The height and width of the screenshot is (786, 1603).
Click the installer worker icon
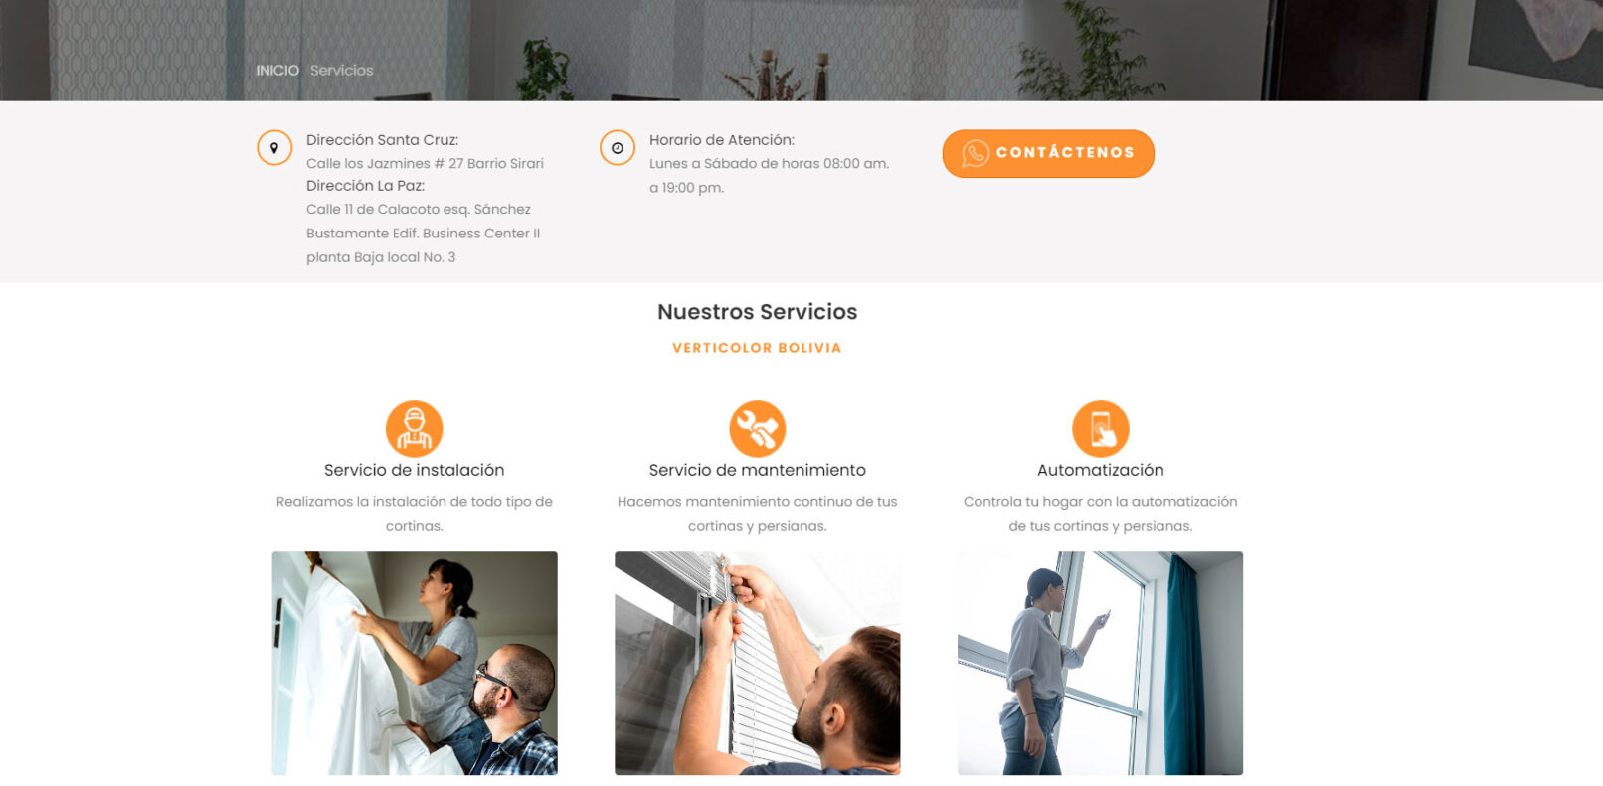pyautogui.click(x=415, y=428)
